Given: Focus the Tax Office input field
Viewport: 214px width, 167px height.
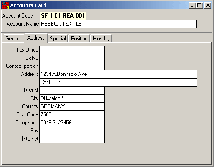Looking at the screenshot, I should coord(72,50).
